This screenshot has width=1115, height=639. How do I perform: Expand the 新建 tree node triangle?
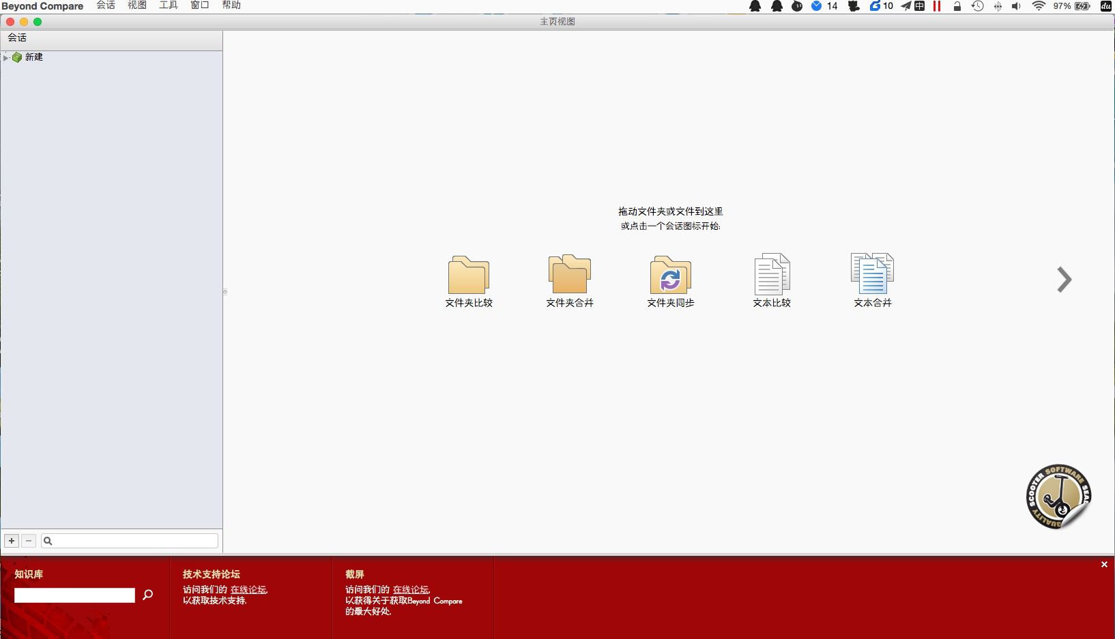click(x=6, y=58)
